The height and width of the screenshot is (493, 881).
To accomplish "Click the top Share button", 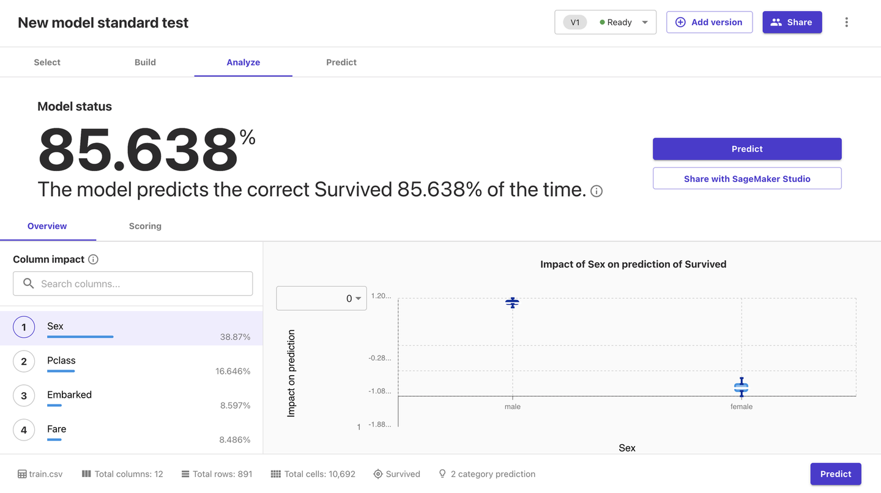I will pos(792,23).
